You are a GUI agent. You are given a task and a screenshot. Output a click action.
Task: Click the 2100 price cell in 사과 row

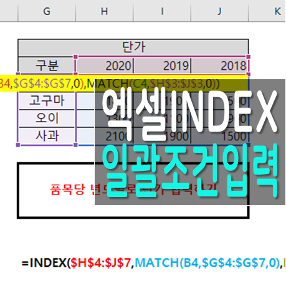pos(105,136)
